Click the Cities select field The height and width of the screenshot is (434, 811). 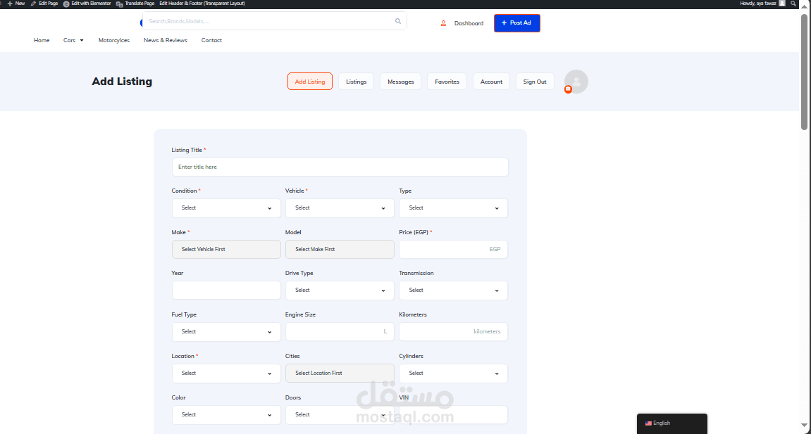pos(340,373)
